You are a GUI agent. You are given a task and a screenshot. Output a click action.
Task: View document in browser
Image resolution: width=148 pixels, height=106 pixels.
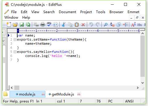[x=56, y=25]
